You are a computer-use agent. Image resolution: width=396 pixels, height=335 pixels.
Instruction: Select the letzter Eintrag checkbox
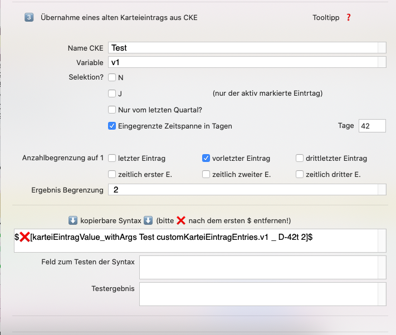(x=112, y=158)
